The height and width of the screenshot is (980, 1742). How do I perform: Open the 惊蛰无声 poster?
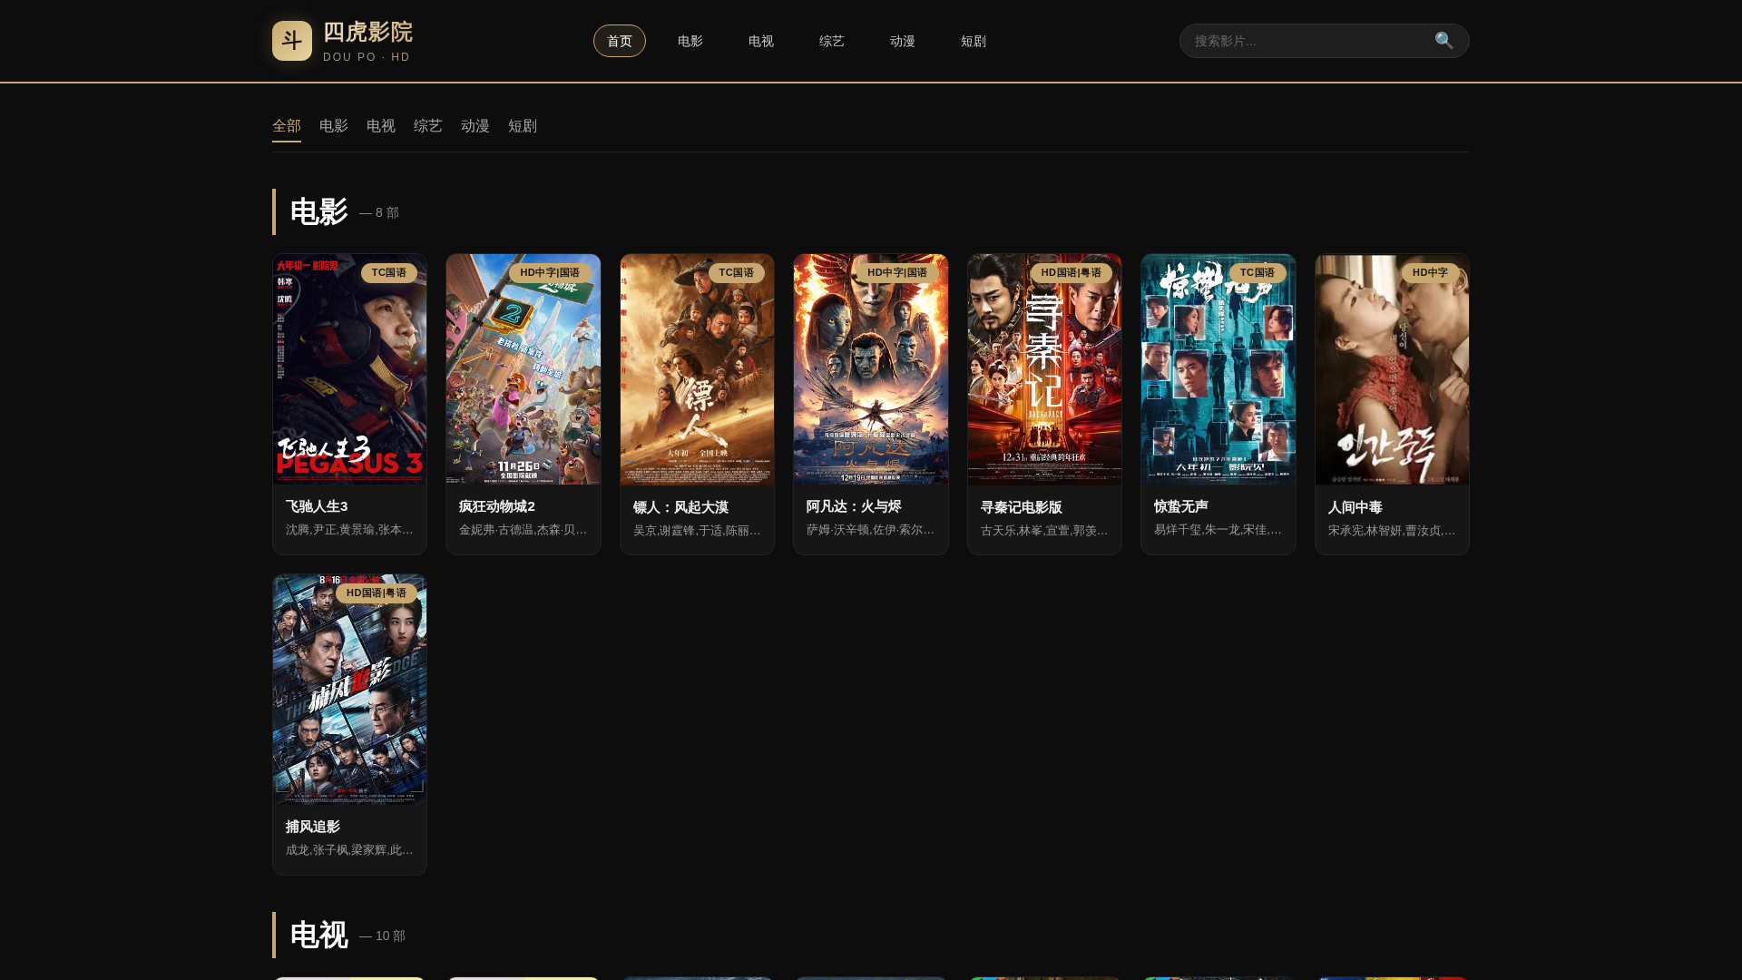tap(1218, 369)
